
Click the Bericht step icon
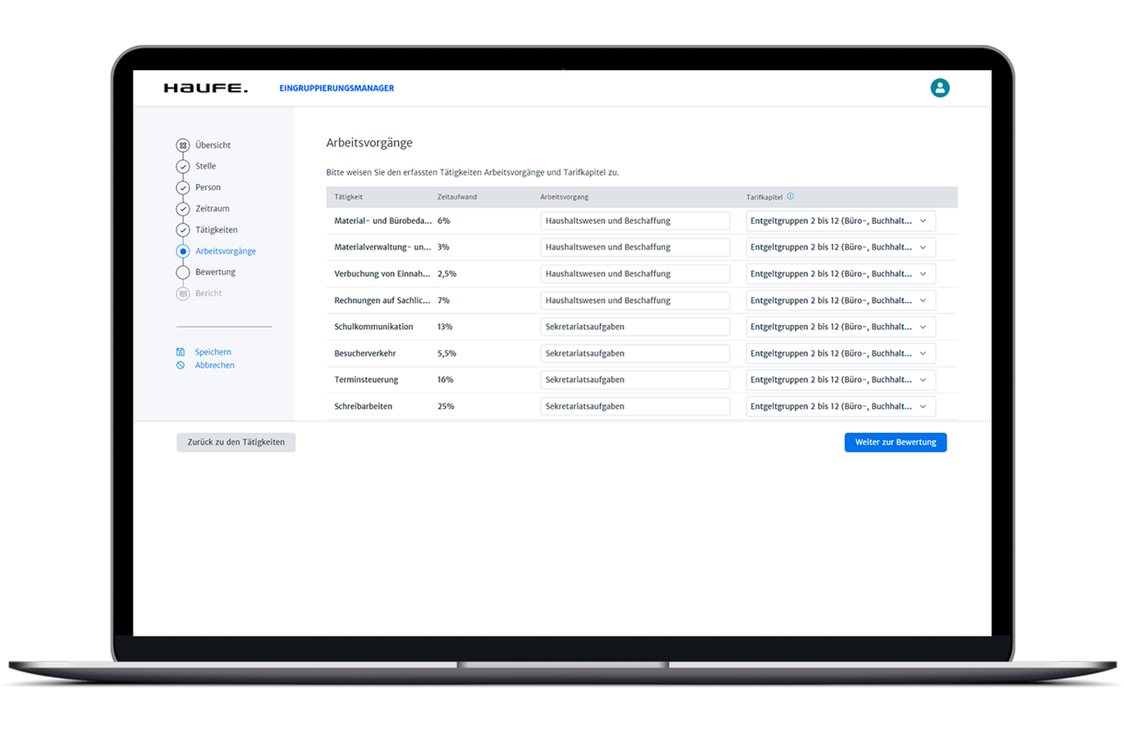point(183,293)
